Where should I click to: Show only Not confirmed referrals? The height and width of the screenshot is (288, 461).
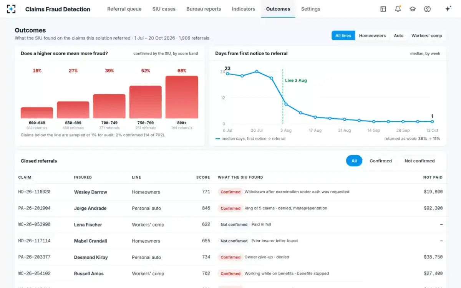(x=420, y=161)
